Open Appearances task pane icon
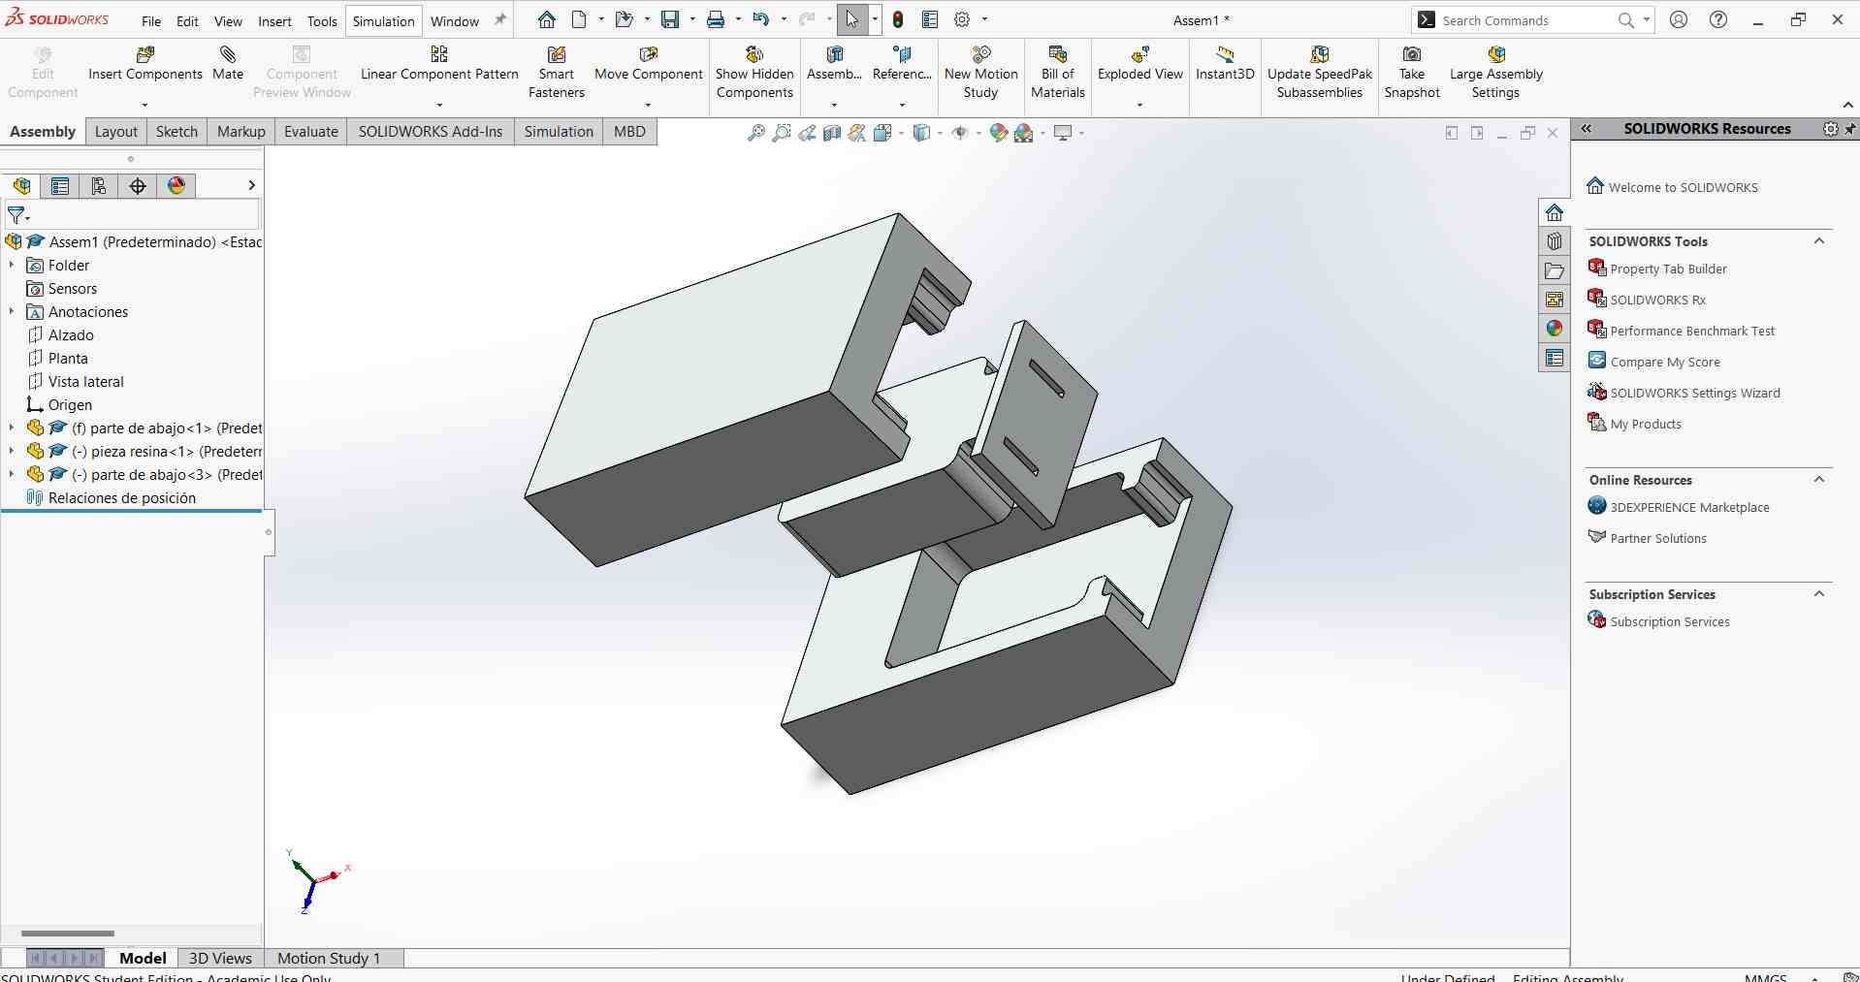1860x982 pixels. pyautogui.click(x=1555, y=329)
